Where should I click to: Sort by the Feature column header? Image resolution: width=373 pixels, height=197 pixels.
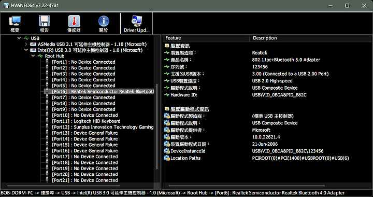(x=206, y=38)
